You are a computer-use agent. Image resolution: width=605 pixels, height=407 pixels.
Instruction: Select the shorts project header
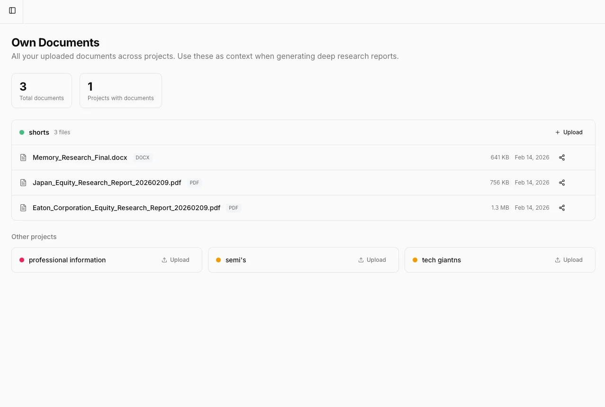point(39,132)
